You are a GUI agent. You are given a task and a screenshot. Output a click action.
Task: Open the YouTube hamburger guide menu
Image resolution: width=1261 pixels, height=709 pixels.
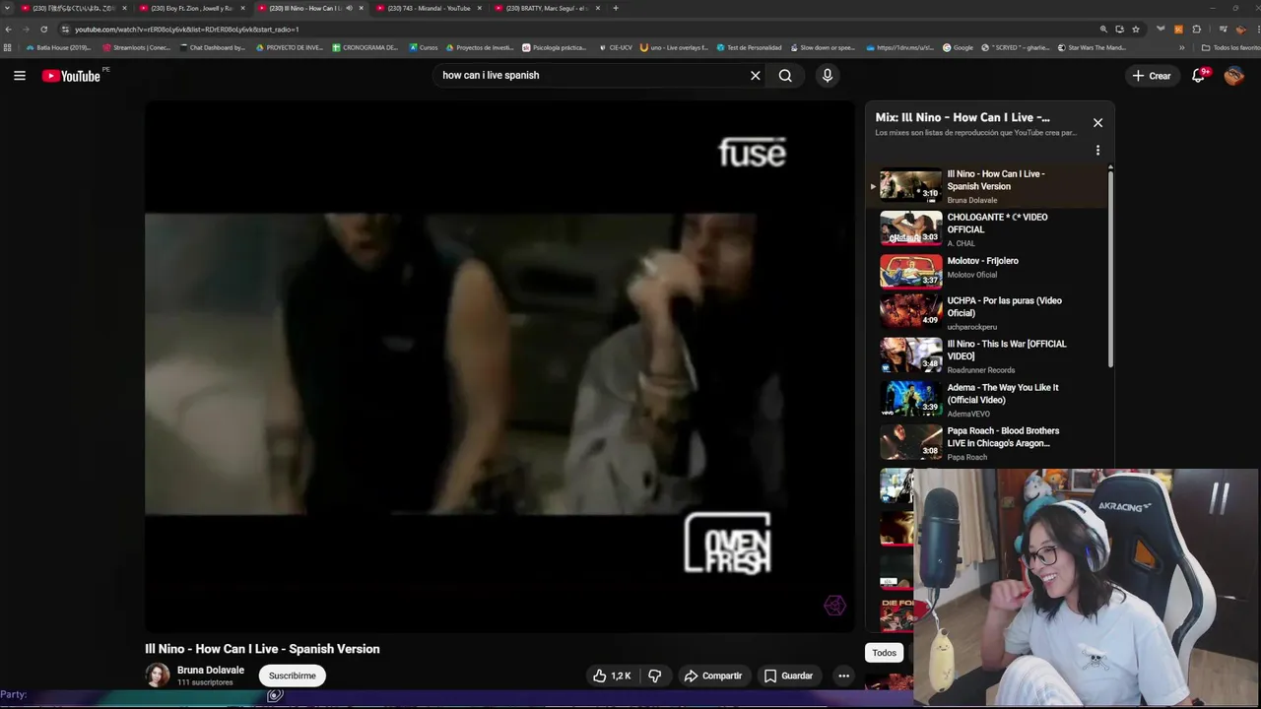pos(19,76)
